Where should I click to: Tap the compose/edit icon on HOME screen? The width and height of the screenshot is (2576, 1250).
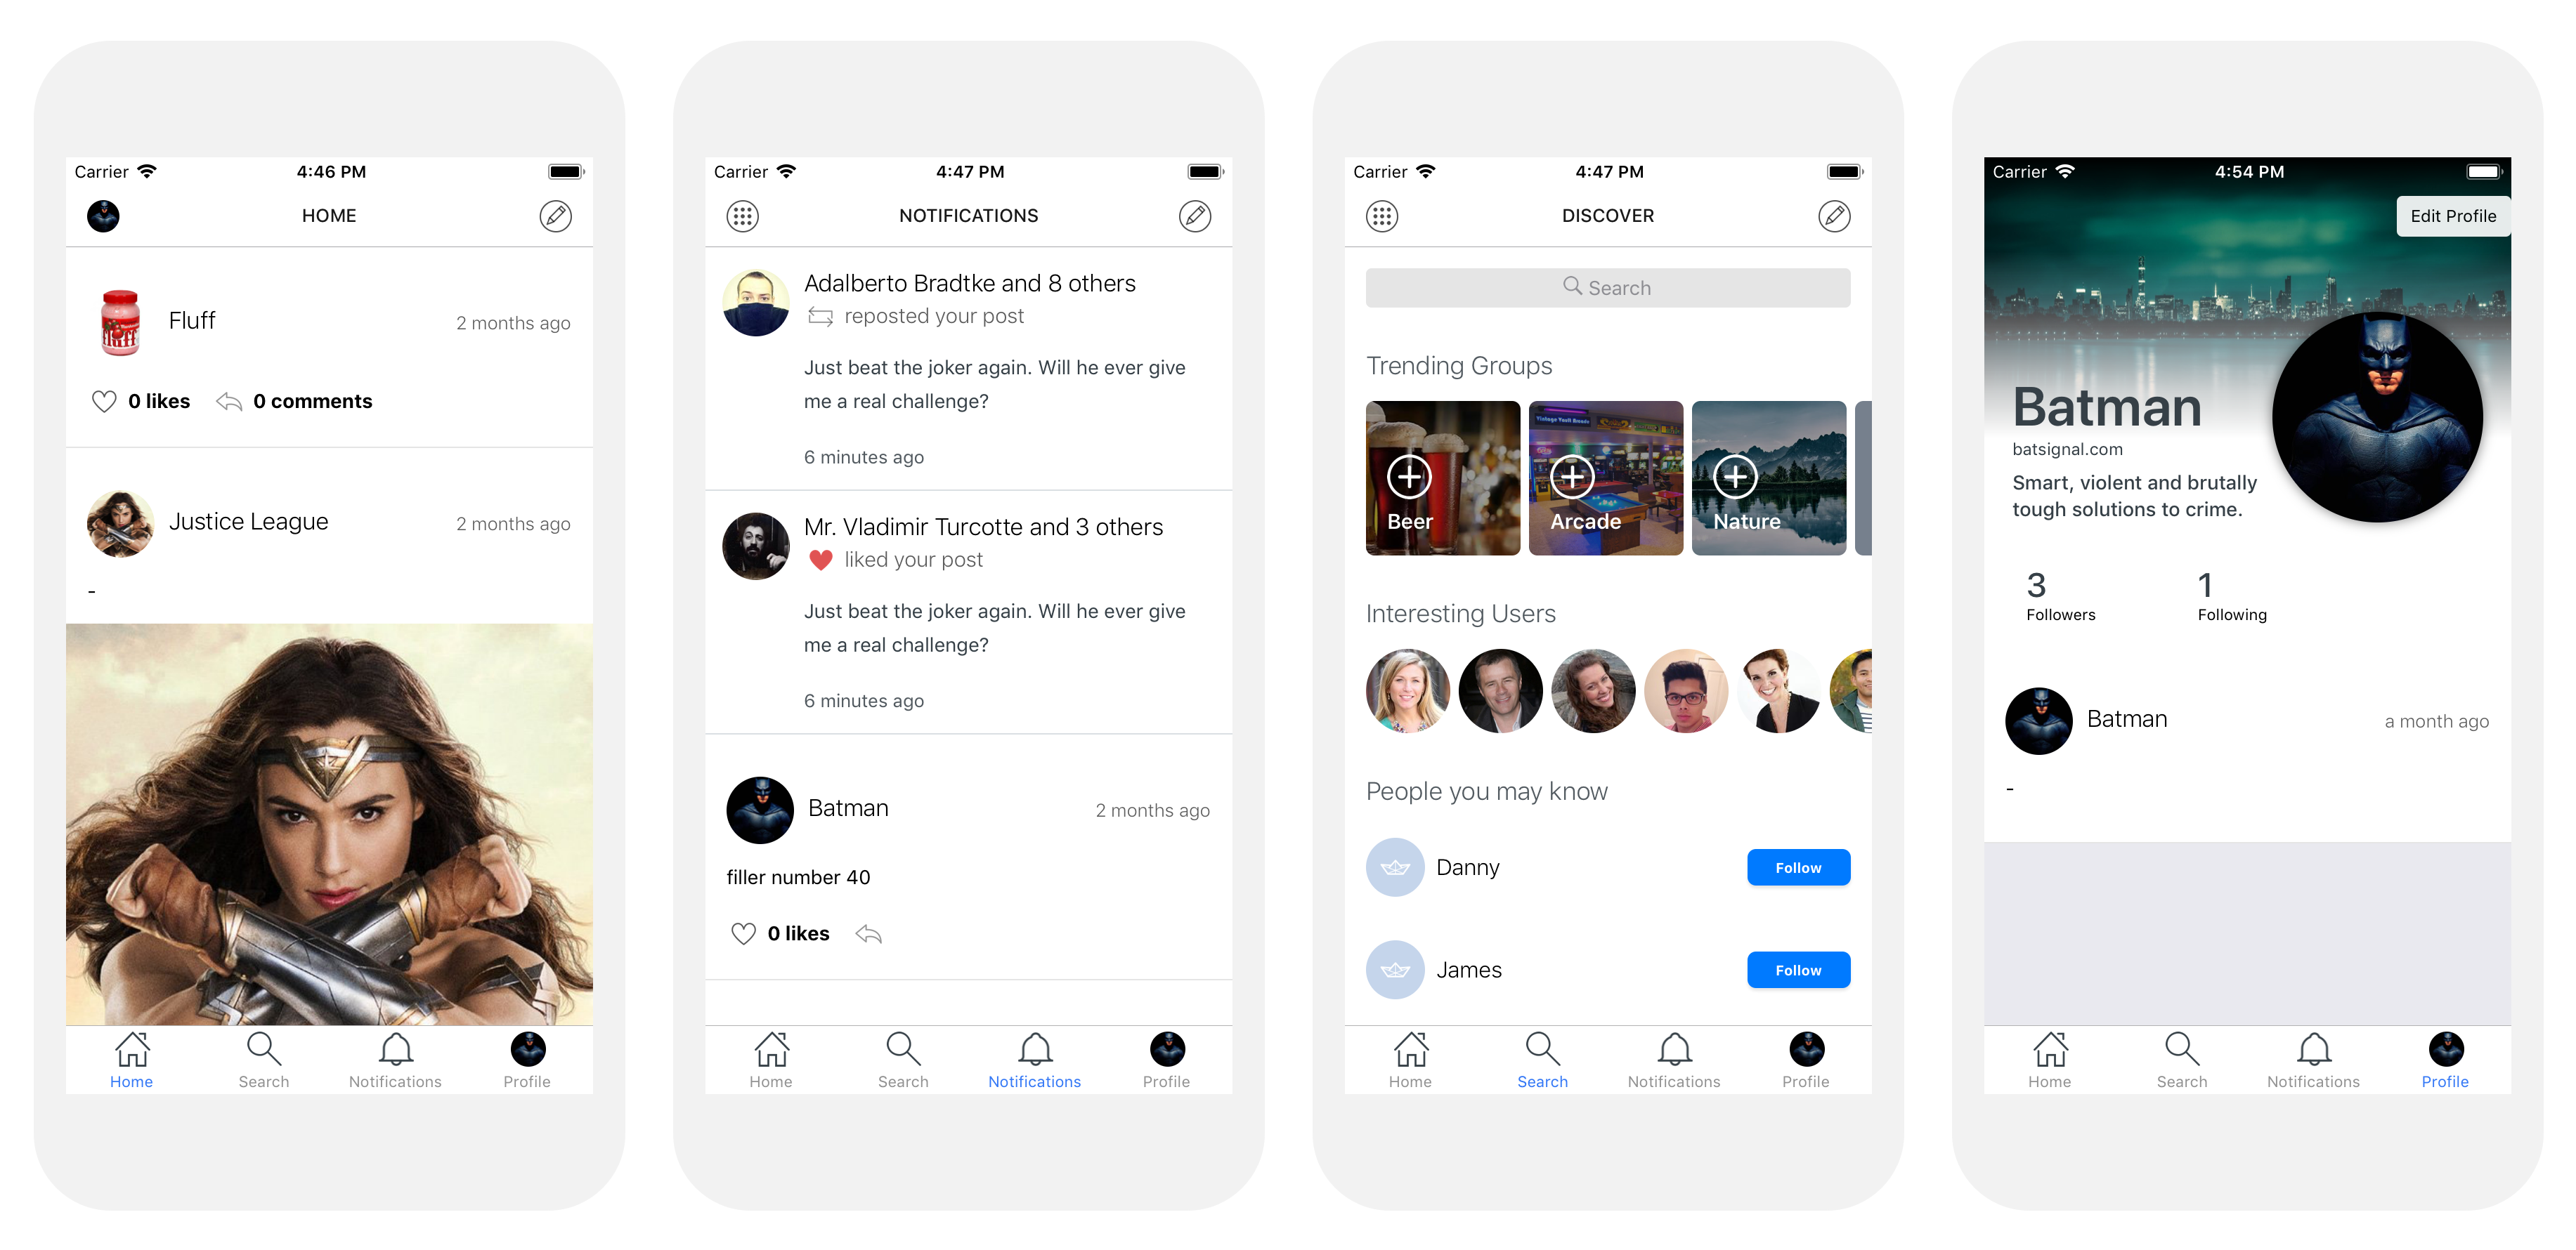[x=557, y=215]
